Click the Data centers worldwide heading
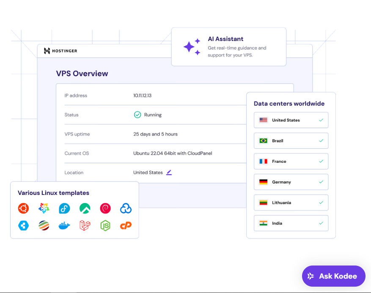Viewport: 371px width, 293px height. 289,104
